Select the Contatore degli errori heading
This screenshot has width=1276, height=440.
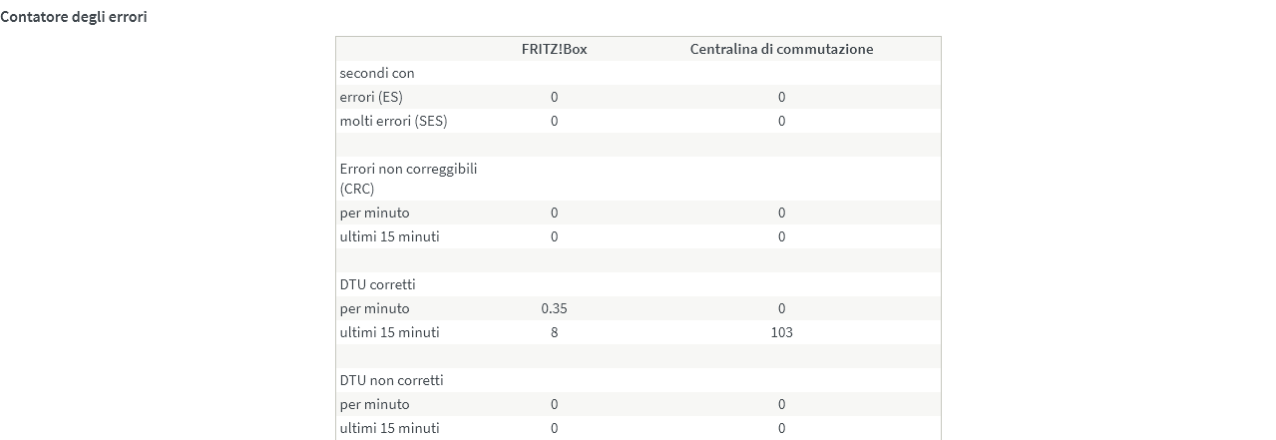(74, 17)
